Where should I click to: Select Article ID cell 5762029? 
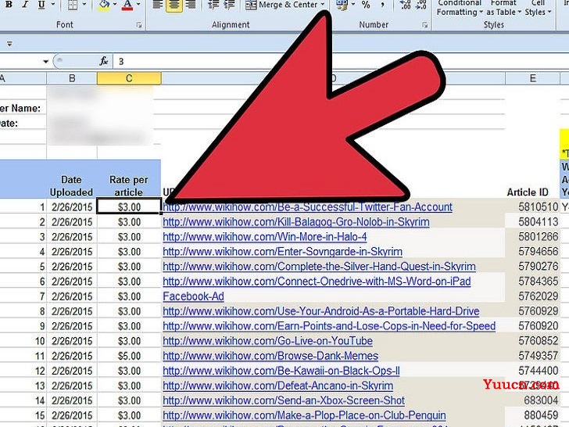tap(532, 296)
